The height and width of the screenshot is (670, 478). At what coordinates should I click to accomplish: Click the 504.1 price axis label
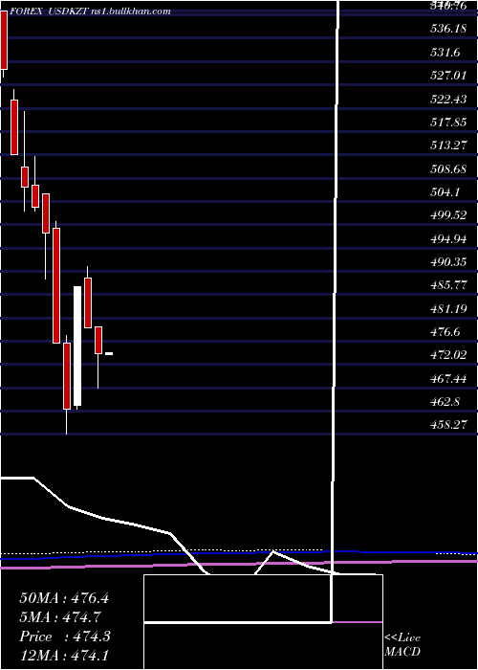pos(445,192)
